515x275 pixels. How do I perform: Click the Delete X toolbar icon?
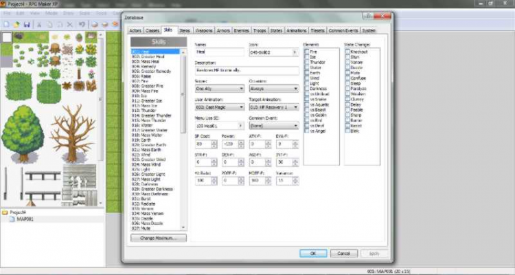click(x=70, y=25)
